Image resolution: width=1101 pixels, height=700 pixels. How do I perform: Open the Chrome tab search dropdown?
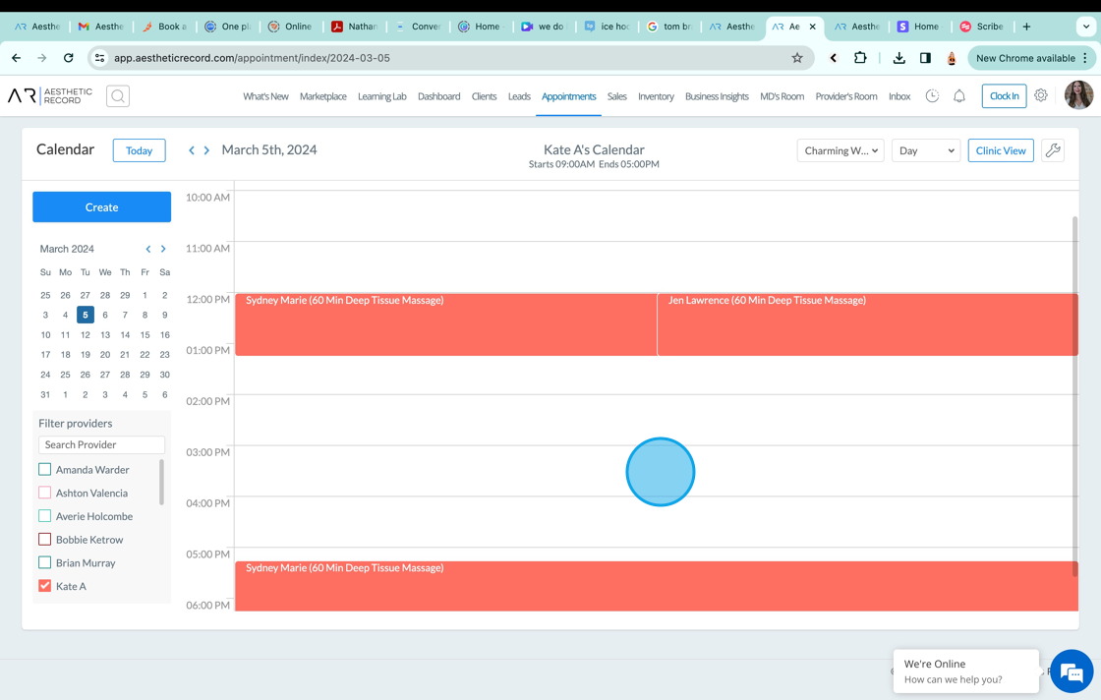tap(1085, 27)
